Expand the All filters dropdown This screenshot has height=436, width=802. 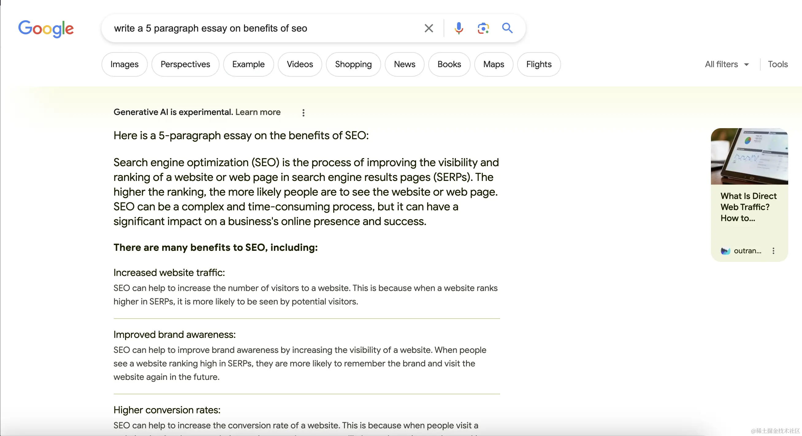(x=727, y=64)
